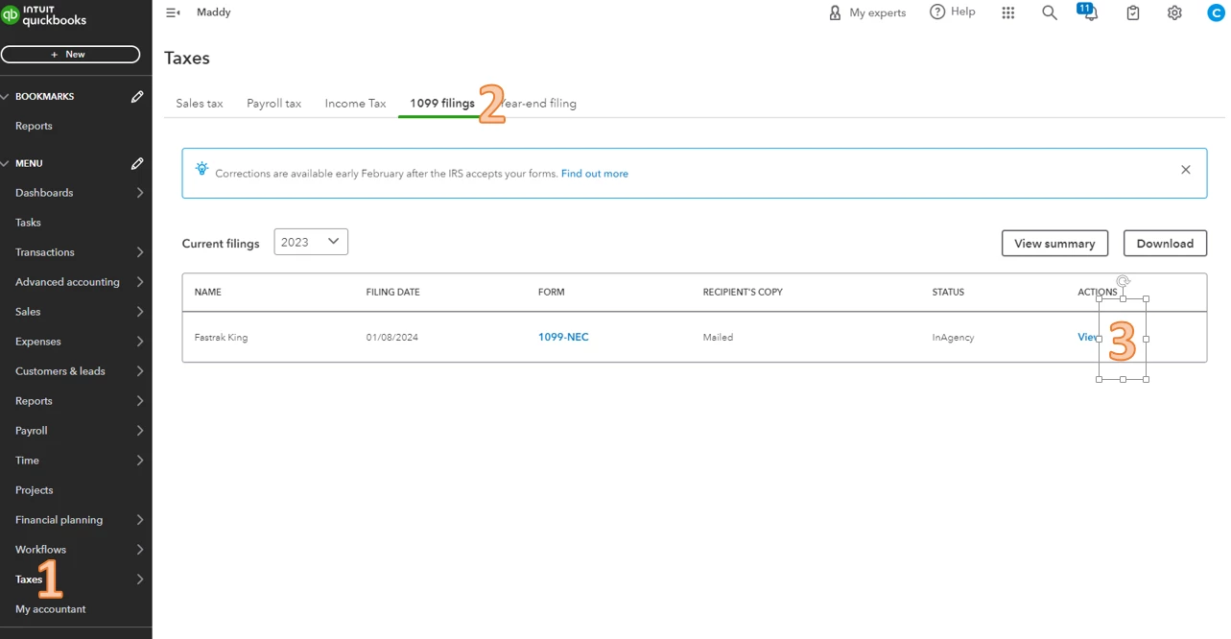1231x639 pixels.
Task: Click the Download button
Action: point(1165,243)
